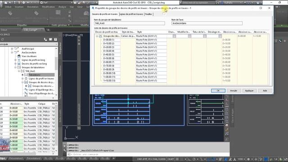Viewport: 288px width, 162px height.
Task: Click OK in the properties dialog
Action: coord(218,90)
